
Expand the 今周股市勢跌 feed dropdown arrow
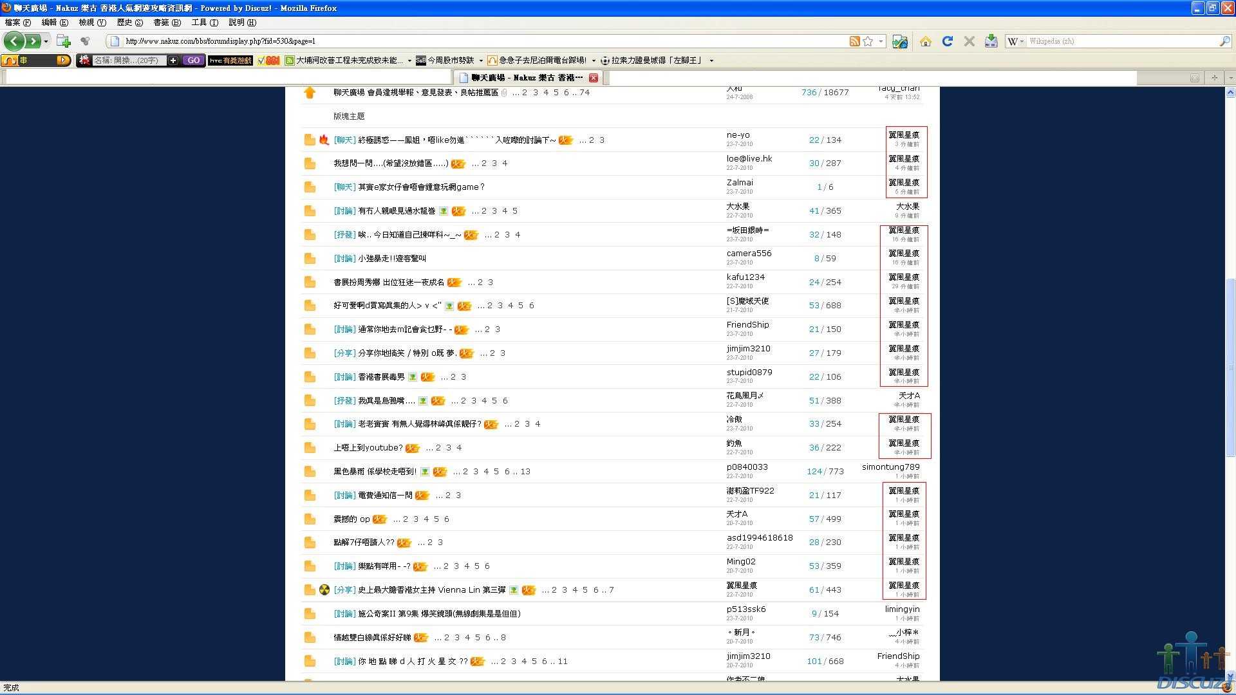click(x=480, y=60)
